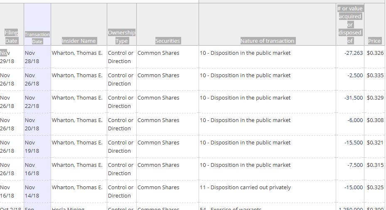The width and height of the screenshot is (386, 210).
Task: Click the $0.335 price cell
Action: click(375, 76)
